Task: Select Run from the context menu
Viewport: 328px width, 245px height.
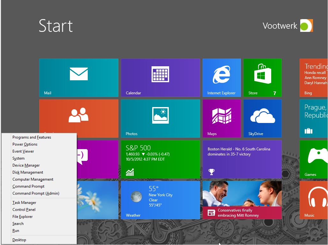Action: (16, 231)
